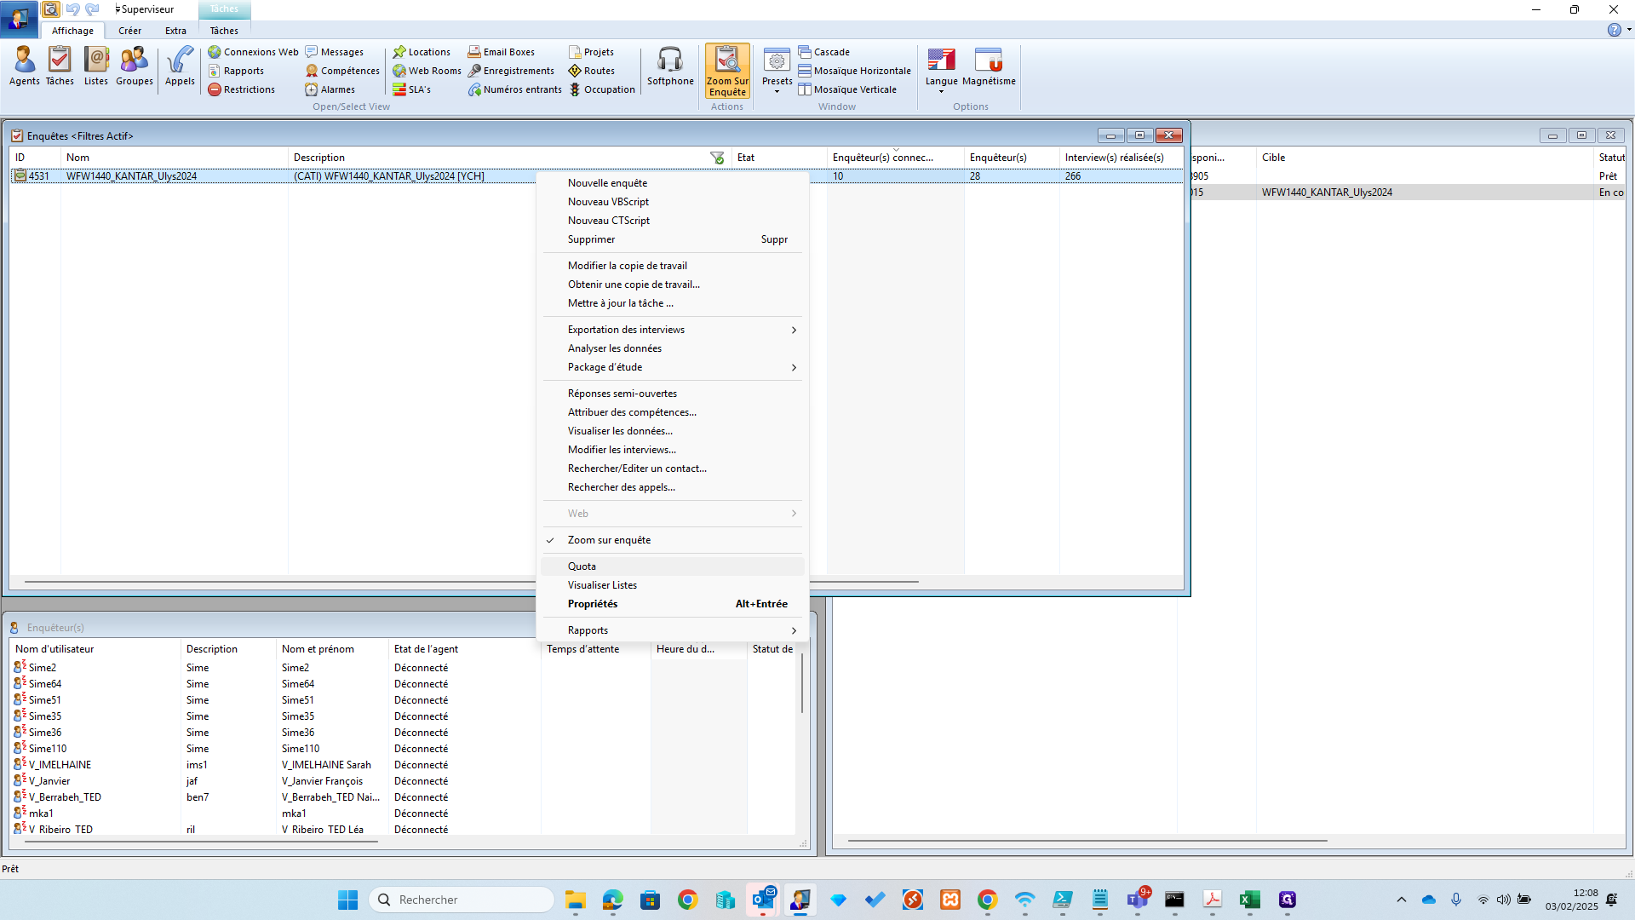Sort by Etat de l'agent column
The image size is (1635, 920).
pos(465,649)
